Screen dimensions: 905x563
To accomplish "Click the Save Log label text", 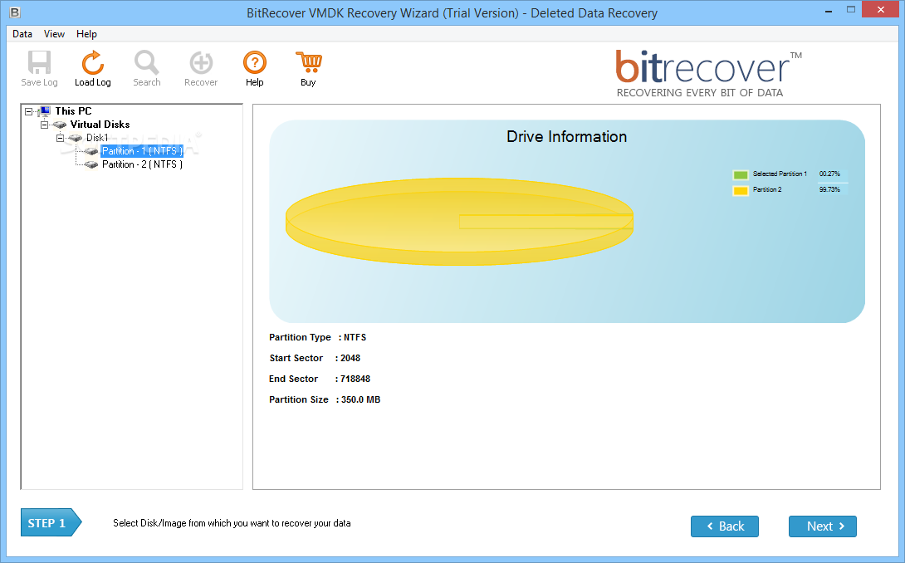I will (39, 82).
